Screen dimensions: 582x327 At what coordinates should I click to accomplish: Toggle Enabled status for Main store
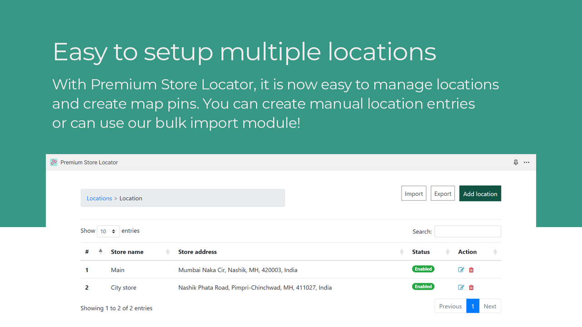423,269
